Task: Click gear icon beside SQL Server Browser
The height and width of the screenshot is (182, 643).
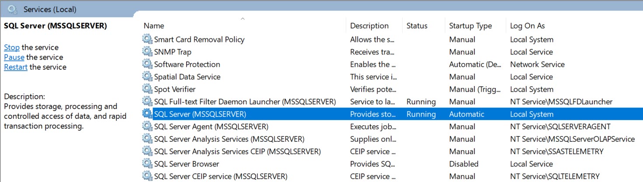Action: click(147, 164)
